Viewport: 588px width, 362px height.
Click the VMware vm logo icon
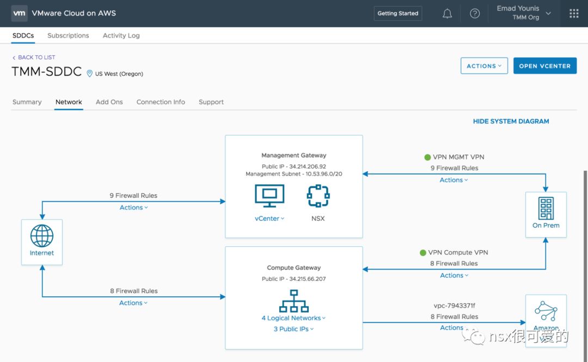19,13
